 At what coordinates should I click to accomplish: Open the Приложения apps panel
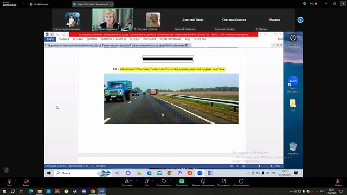224,182
